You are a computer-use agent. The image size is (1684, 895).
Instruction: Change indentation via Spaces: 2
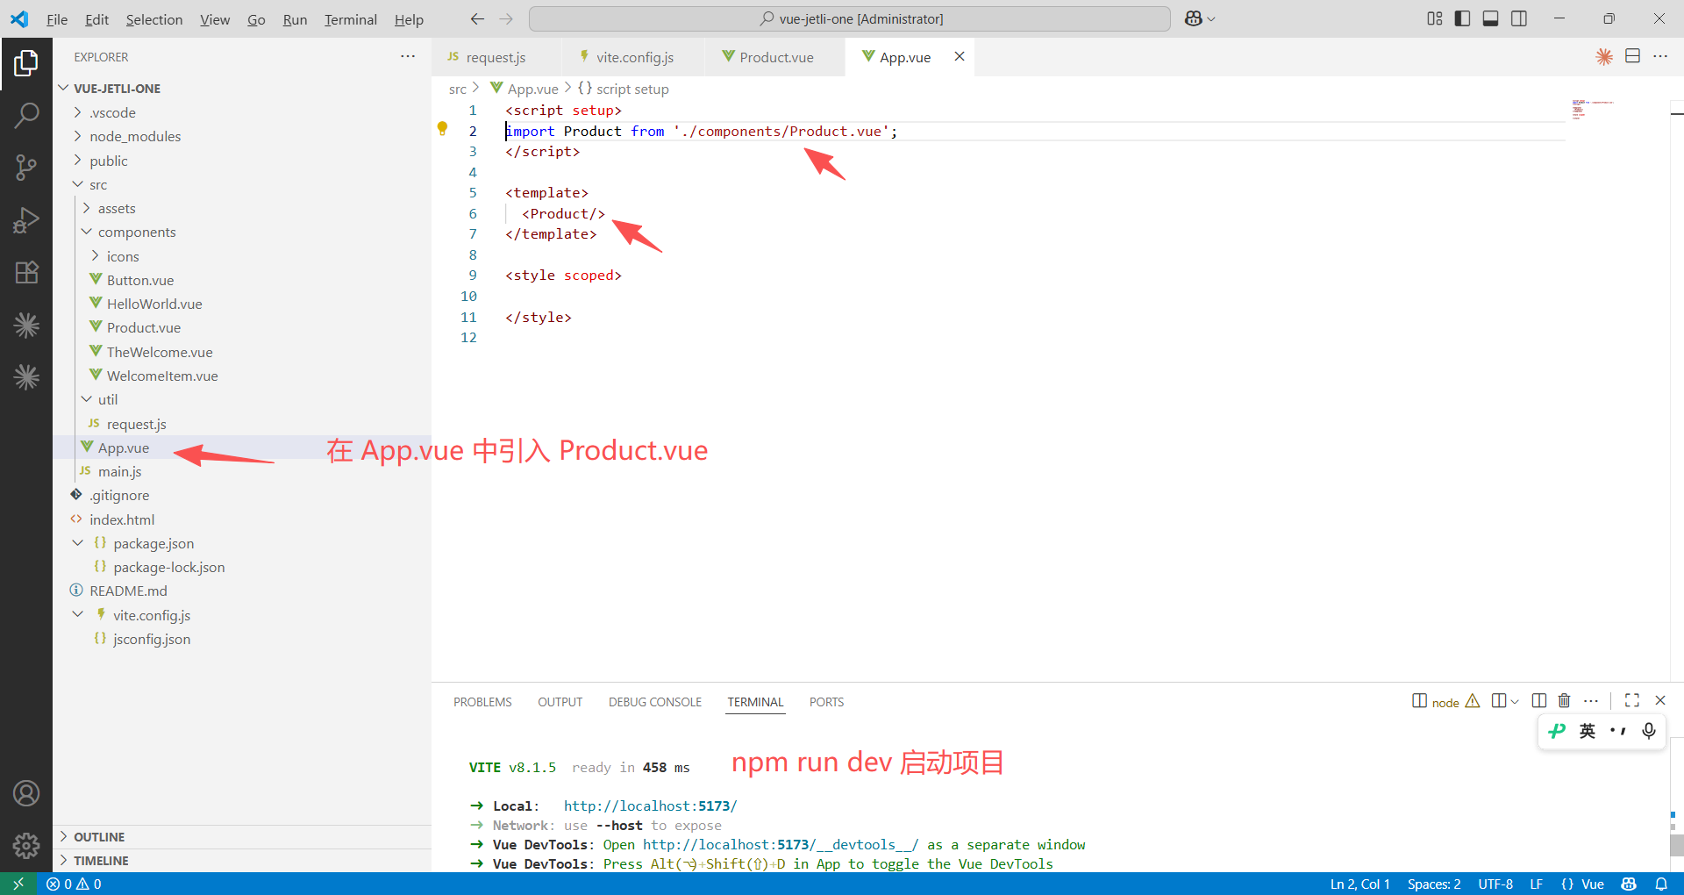[x=1434, y=884]
